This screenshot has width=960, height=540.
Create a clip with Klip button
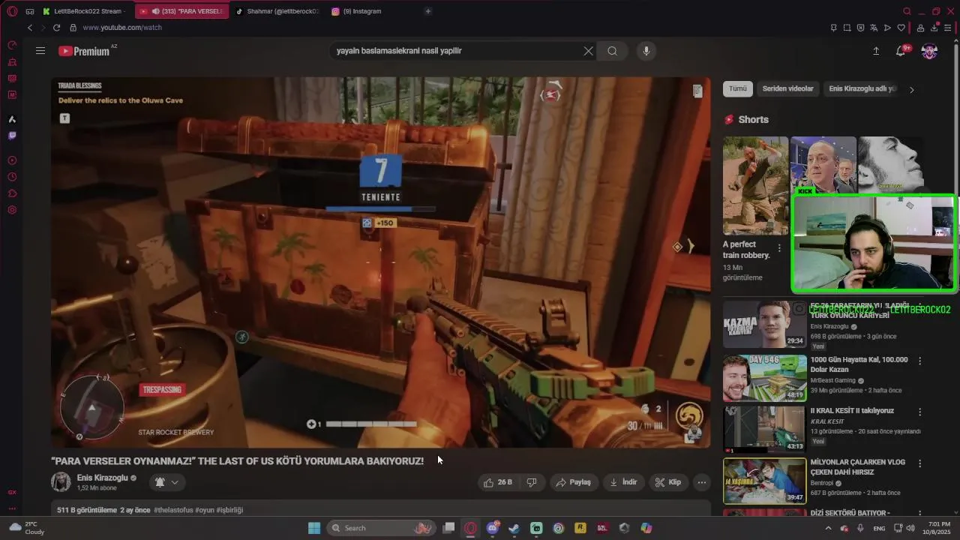point(667,482)
